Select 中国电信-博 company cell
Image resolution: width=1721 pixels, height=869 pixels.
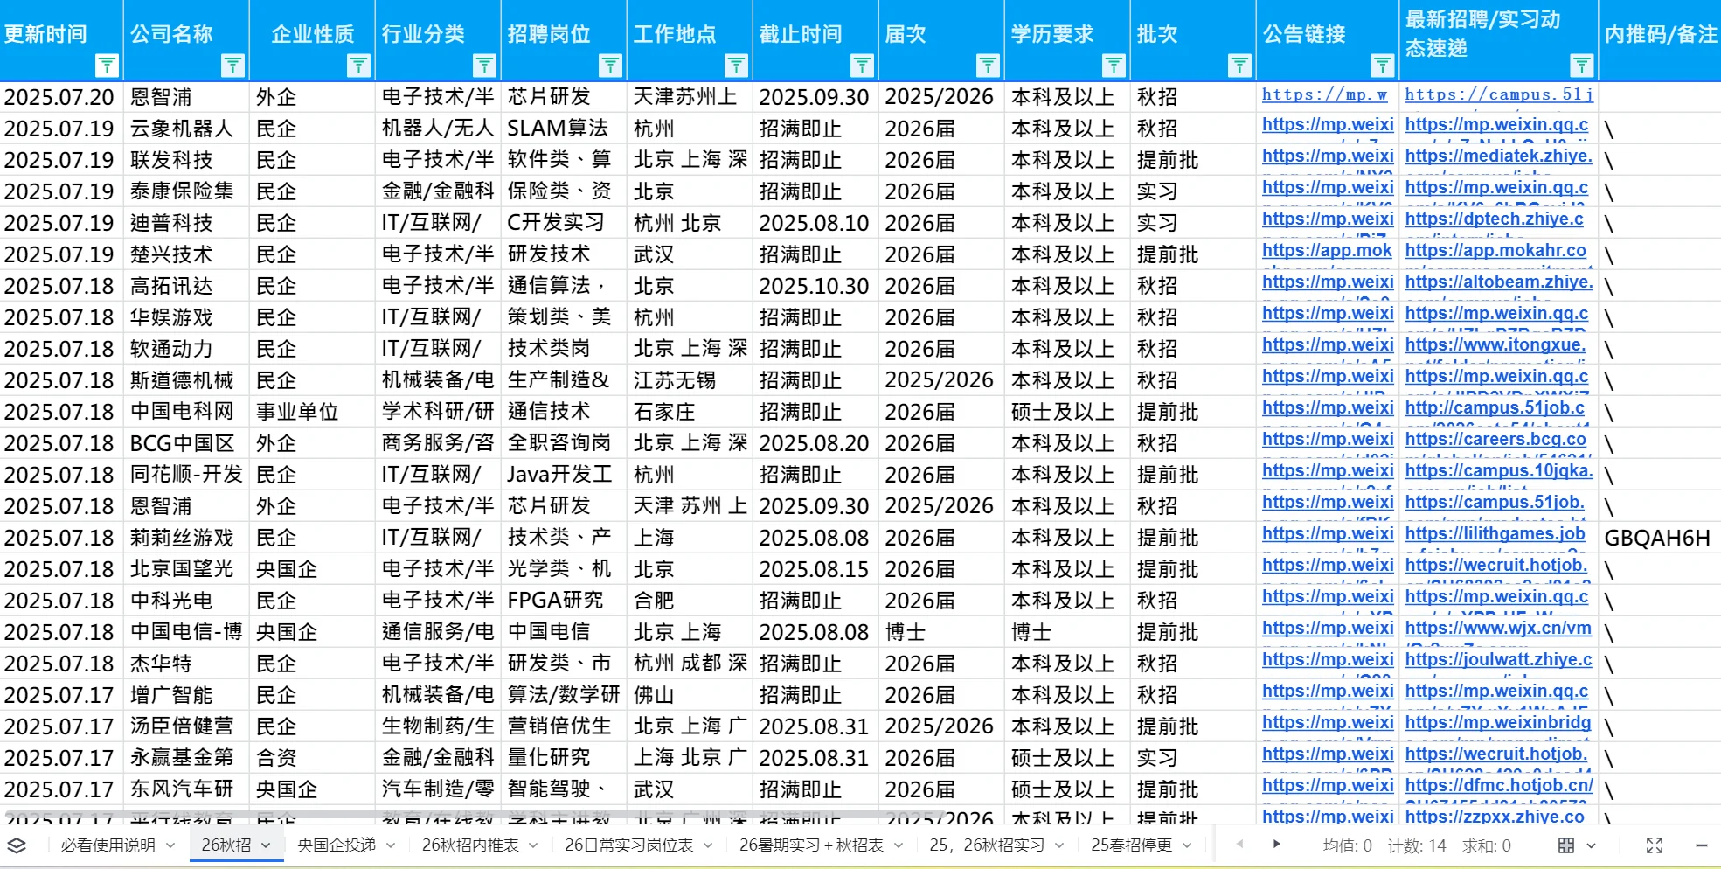click(186, 632)
